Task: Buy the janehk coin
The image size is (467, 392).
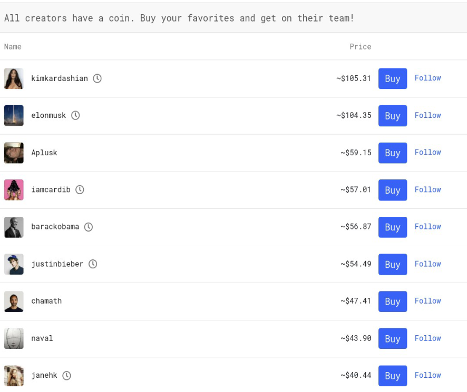Action: point(393,376)
